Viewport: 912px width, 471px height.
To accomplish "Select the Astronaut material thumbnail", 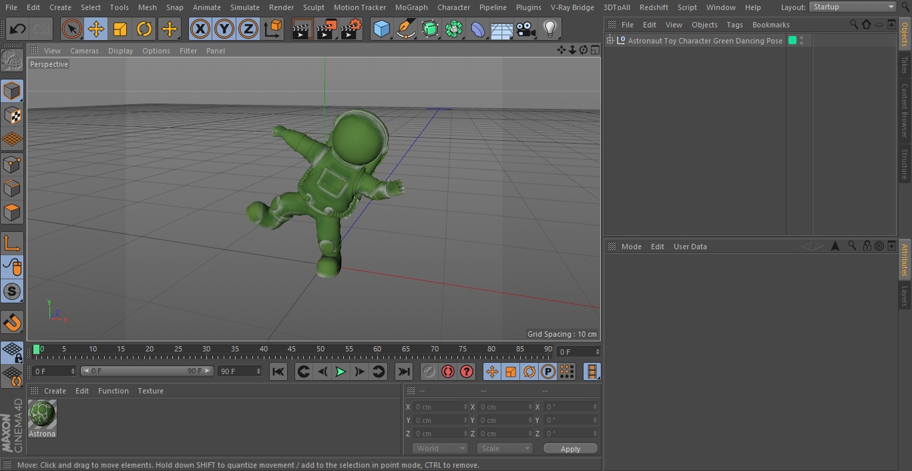I will pyautogui.click(x=42, y=414).
